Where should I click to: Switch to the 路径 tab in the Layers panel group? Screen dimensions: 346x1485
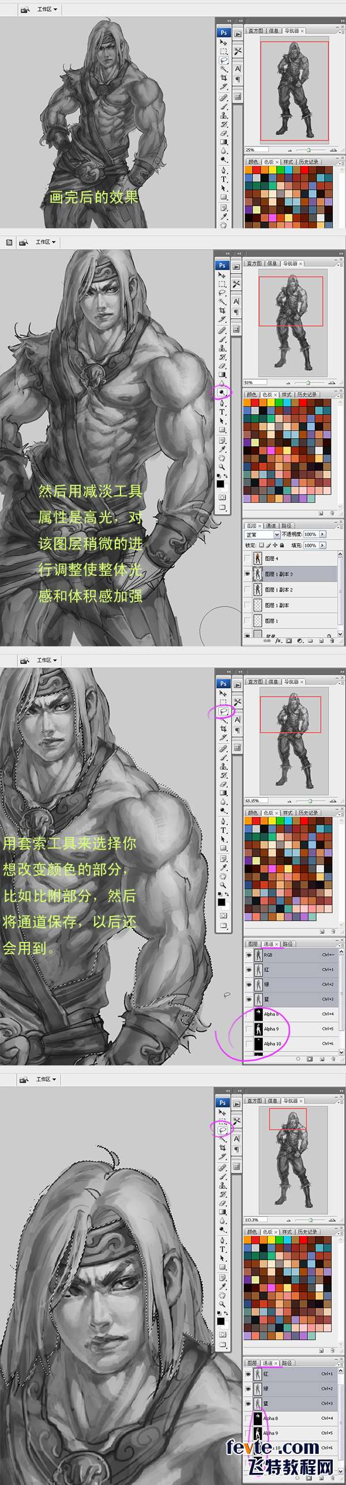pyautogui.click(x=287, y=526)
